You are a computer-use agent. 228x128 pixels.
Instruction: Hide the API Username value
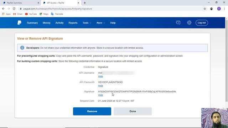click(x=100, y=76)
